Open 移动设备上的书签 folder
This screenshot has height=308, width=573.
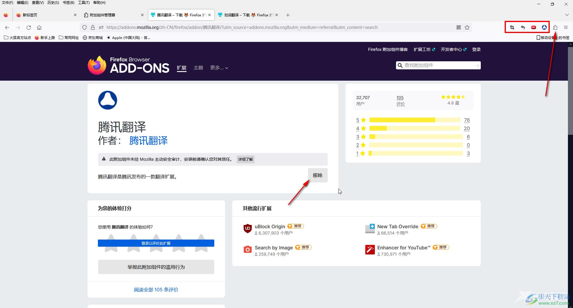click(x=553, y=37)
